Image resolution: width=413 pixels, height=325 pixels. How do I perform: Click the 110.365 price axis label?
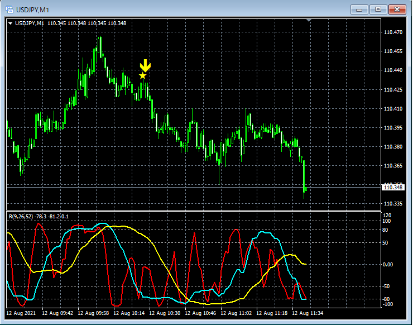click(x=393, y=165)
